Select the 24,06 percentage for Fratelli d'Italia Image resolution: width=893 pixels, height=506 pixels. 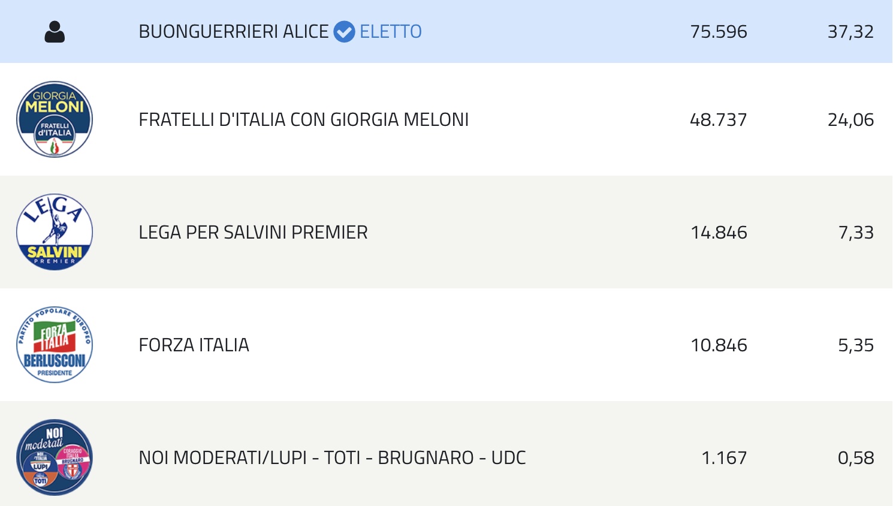point(850,121)
